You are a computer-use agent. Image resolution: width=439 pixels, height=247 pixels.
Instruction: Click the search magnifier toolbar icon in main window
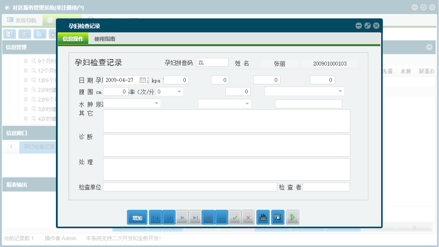[x=10, y=34]
